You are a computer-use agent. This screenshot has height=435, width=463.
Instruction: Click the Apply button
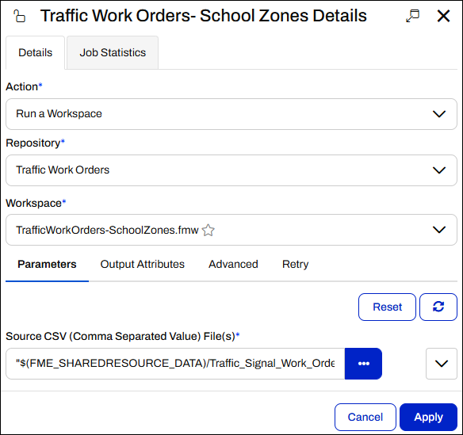tap(428, 417)
